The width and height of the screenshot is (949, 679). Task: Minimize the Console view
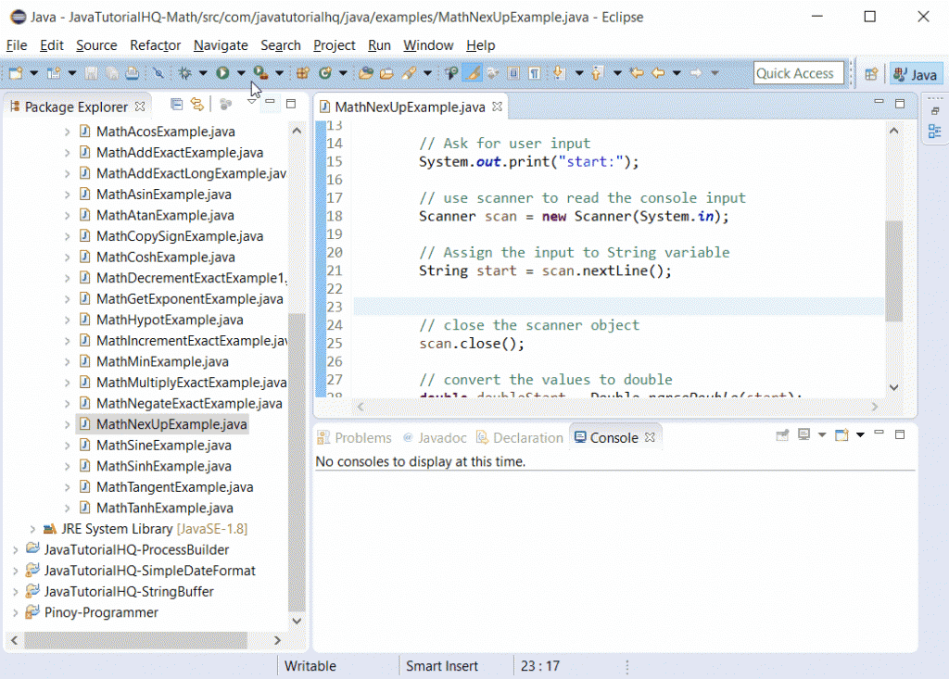click(x=879, y=434)
